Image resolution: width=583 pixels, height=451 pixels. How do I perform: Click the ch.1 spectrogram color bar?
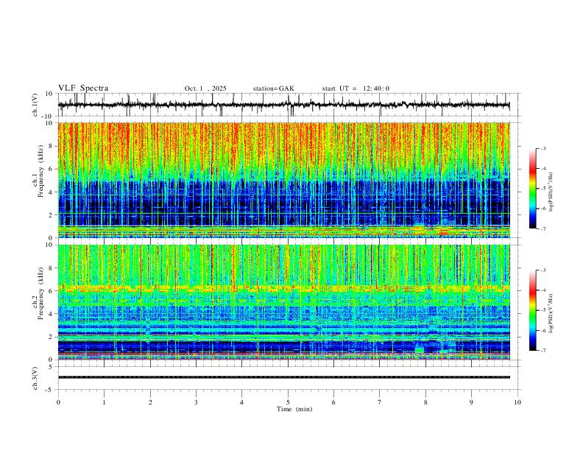coord(532,189)
